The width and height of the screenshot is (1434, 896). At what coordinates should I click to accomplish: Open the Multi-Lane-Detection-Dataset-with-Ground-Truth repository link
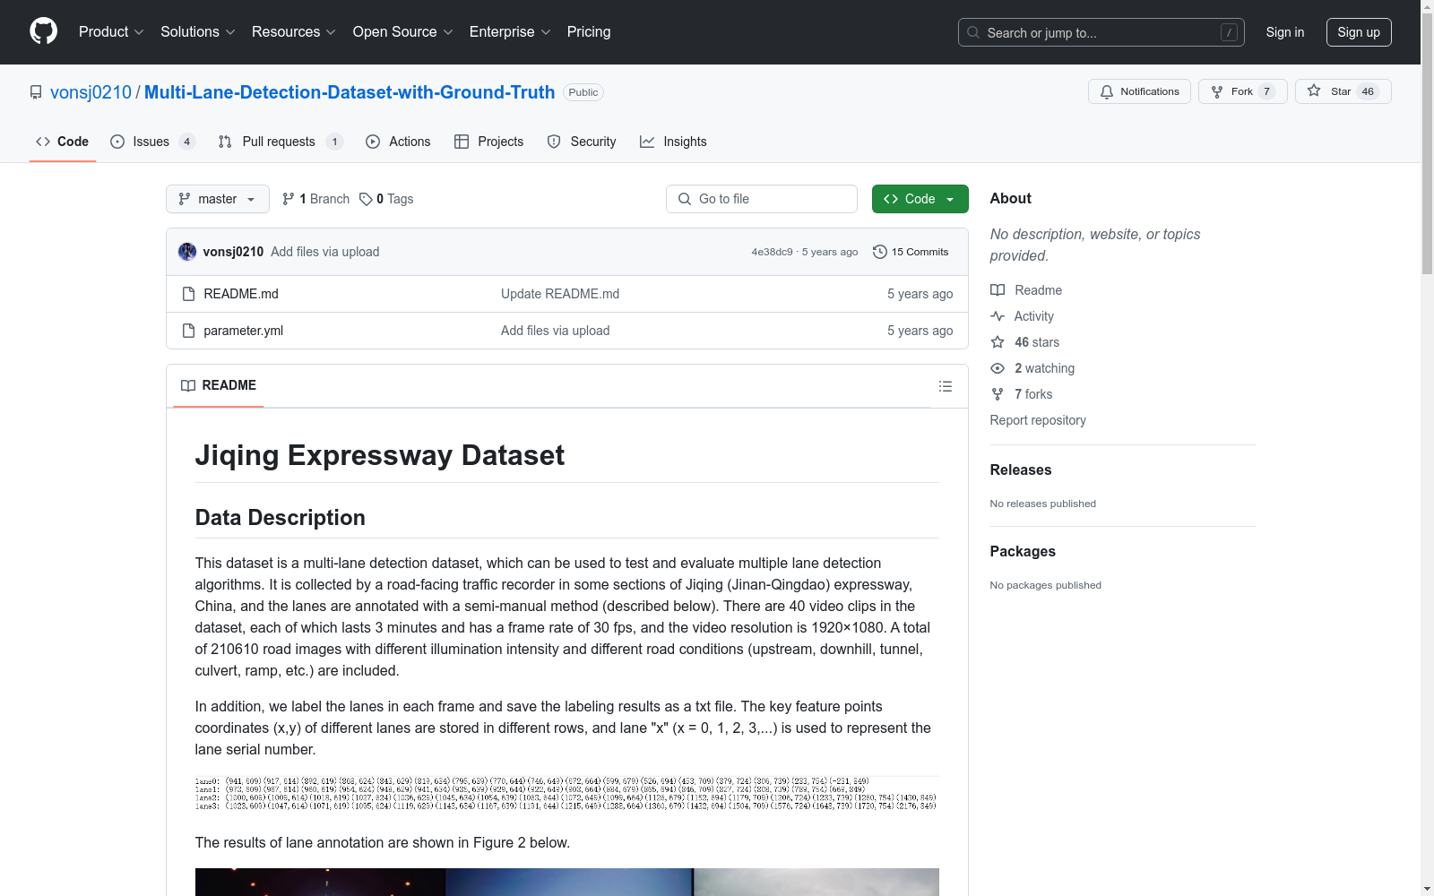(350, 92)
